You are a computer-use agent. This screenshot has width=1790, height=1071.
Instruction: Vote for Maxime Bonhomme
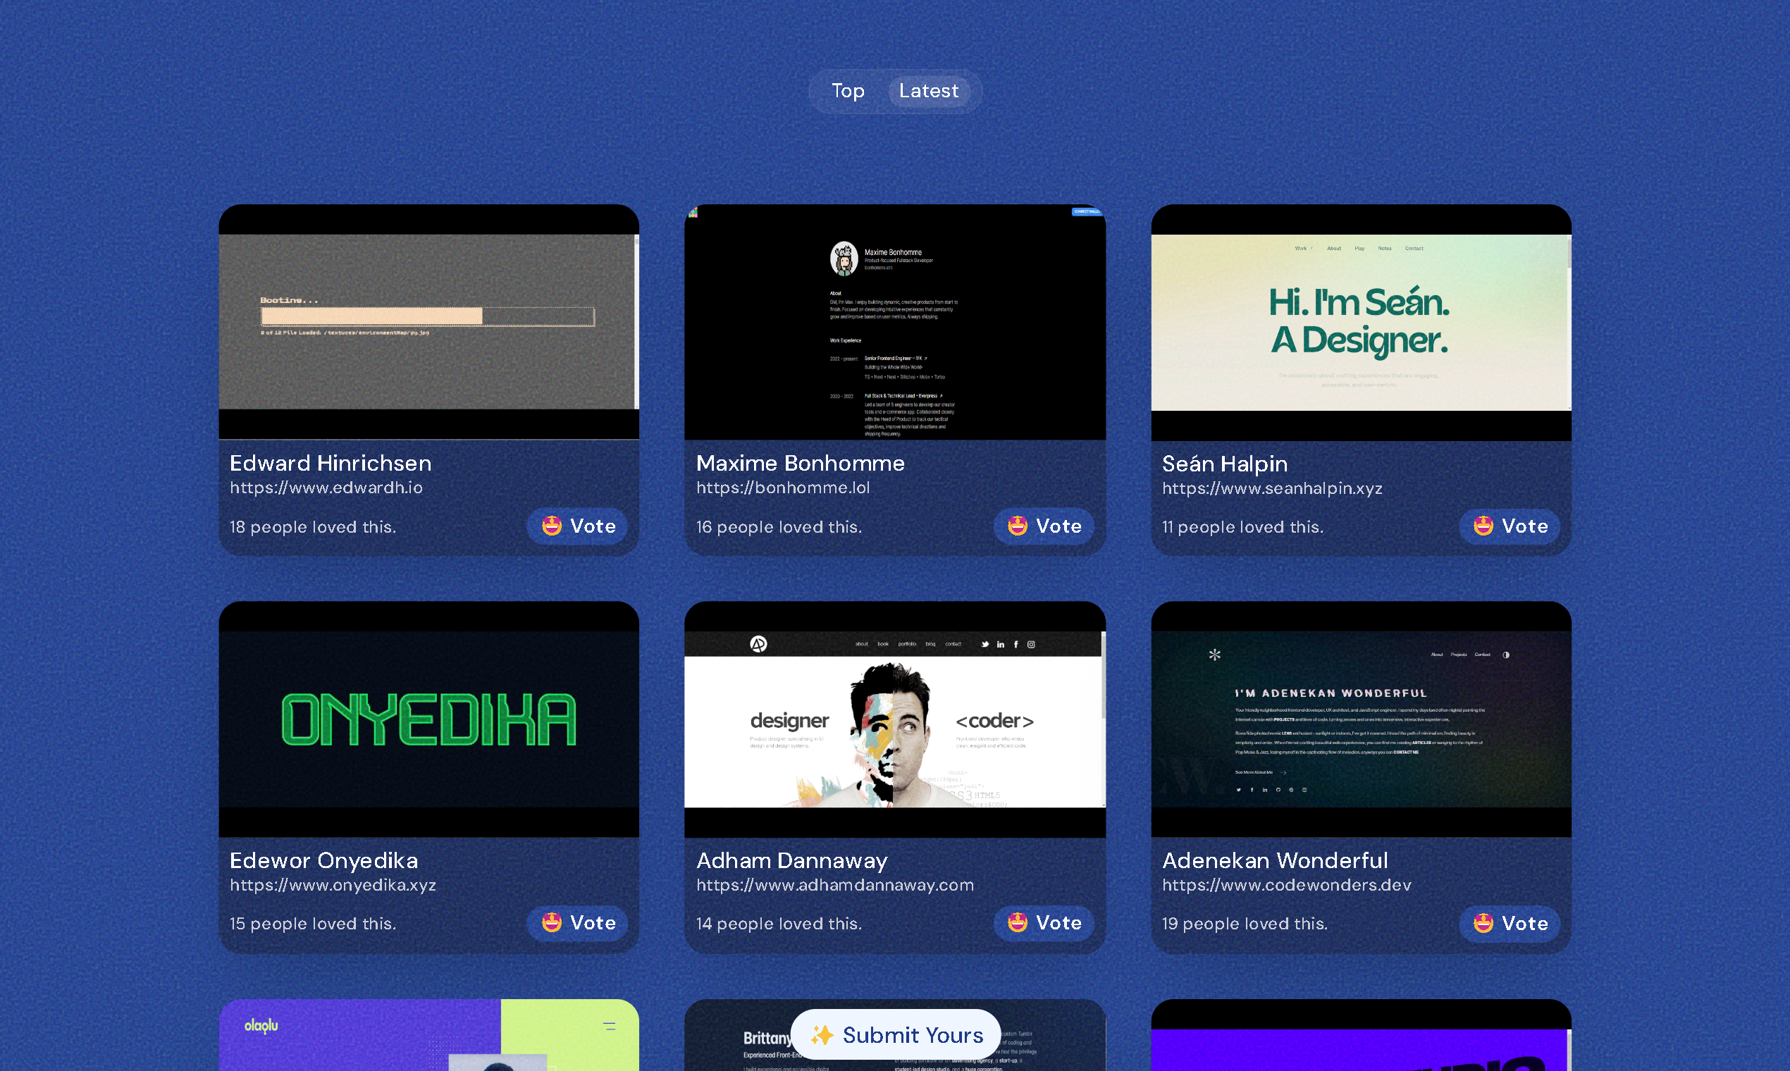tap(1044, 526)
